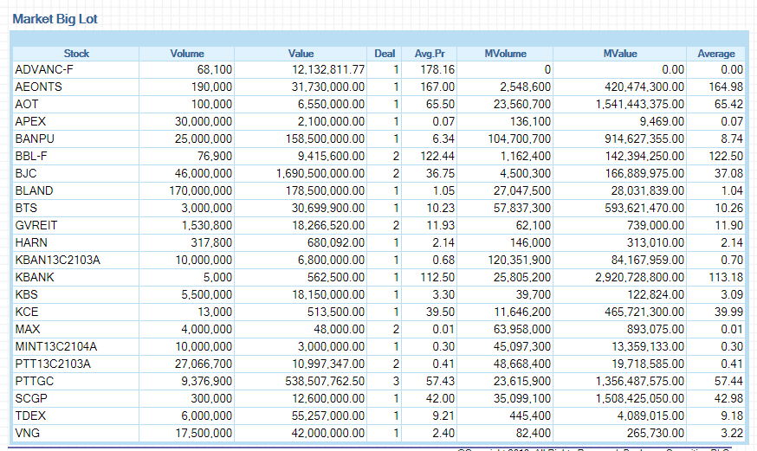Click MAX MVolume 63,958,000

pos(522,330)
